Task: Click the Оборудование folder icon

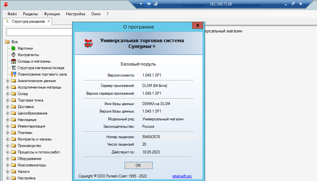Action: coord(14,159)
